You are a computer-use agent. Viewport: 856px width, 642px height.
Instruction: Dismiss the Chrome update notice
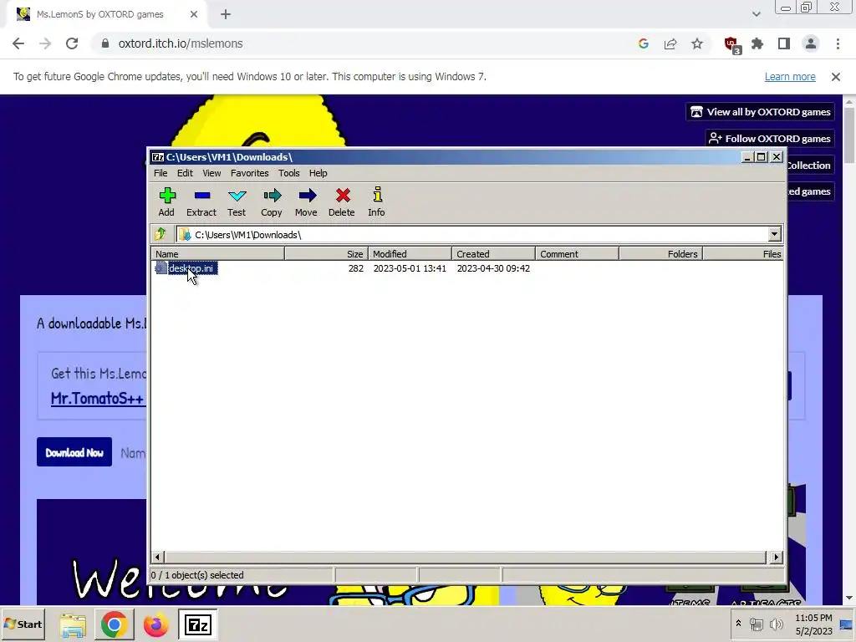tap(836, 77)
